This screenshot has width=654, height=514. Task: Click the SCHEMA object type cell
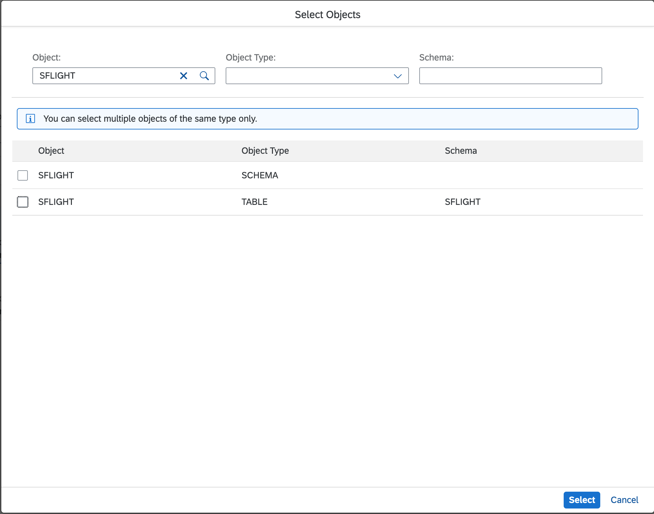tap(260, 175)
